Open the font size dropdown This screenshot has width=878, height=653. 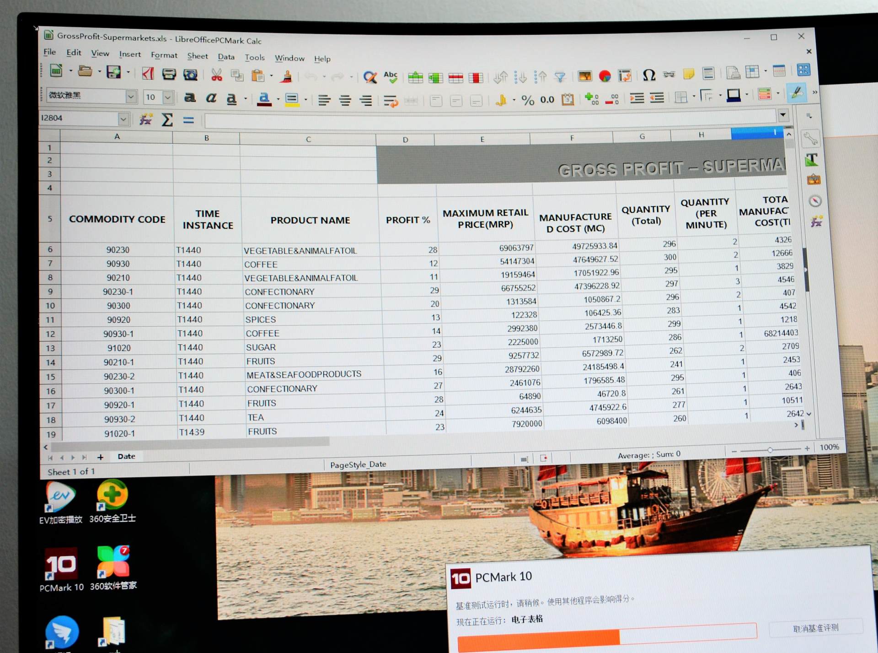pos(168,97)
